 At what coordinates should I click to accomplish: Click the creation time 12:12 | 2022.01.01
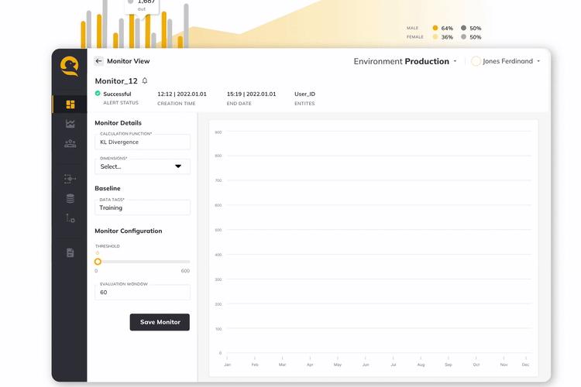click(182, 94)
